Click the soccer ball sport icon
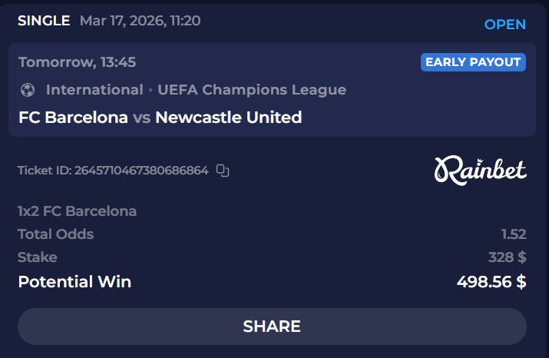The width and height of the screenshot is (549, 358). [28, 90]
